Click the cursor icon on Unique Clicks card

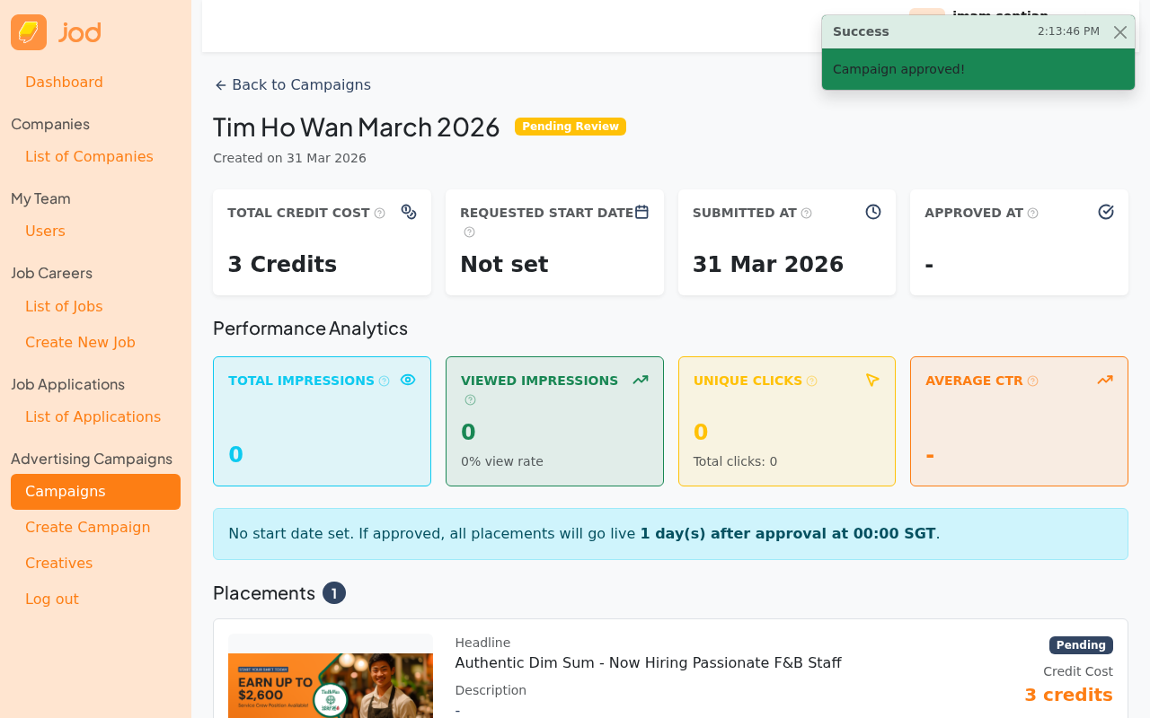[x=872, y=380]
